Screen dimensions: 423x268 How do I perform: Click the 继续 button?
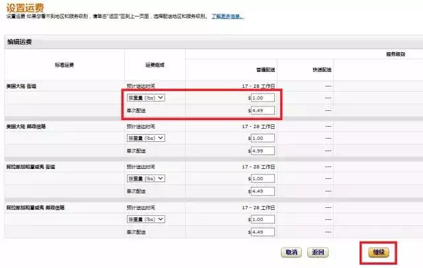coord(379,252)
